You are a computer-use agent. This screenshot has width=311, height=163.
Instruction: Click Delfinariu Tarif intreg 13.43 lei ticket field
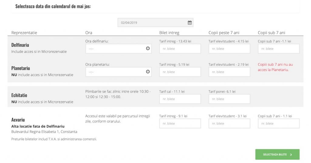(180, 49)
